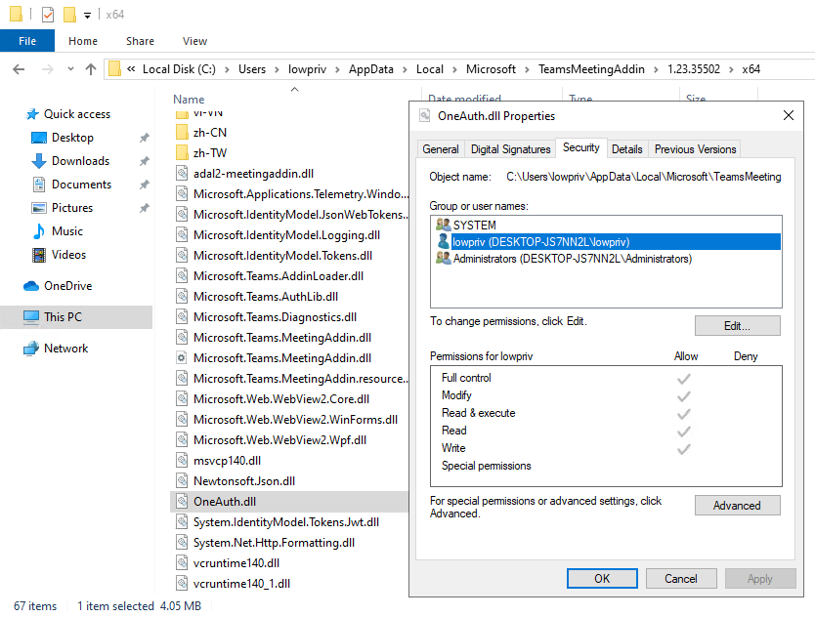Open Customize Quick Access Toolbar dropdown

(87, 16)
